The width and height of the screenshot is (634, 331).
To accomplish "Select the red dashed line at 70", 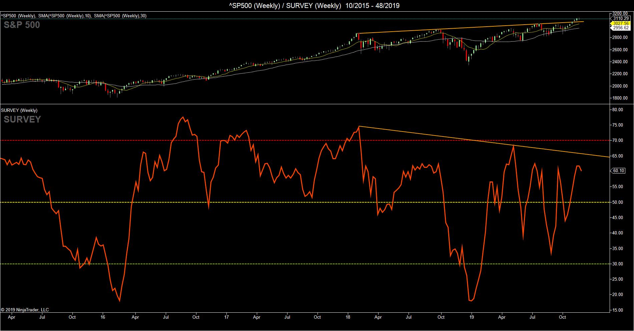I will [x=305, y=140].
